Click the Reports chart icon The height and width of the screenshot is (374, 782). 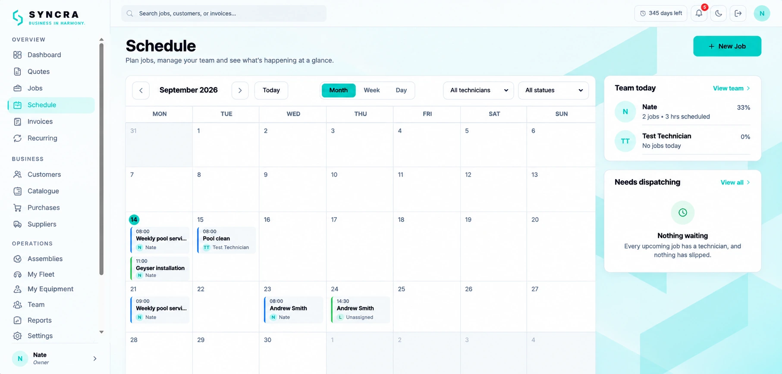[x=17, y=320]
